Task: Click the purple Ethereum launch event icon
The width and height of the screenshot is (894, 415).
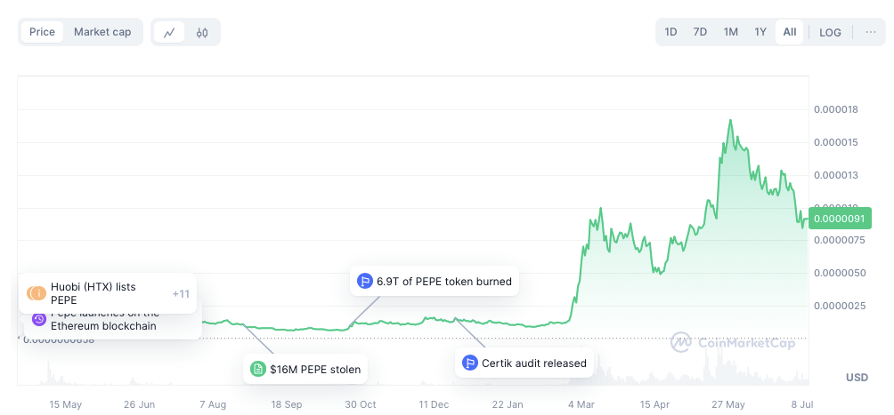Action: [38, 319]
